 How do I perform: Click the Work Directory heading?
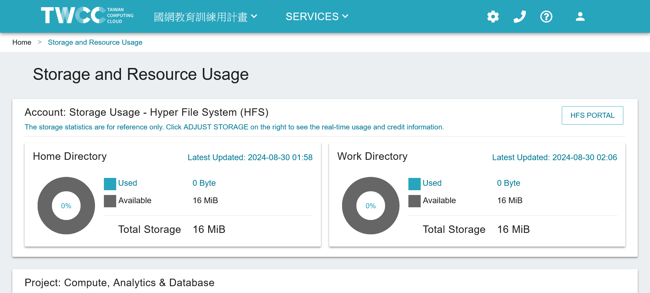pyautogui.click(x=373, y=156)
